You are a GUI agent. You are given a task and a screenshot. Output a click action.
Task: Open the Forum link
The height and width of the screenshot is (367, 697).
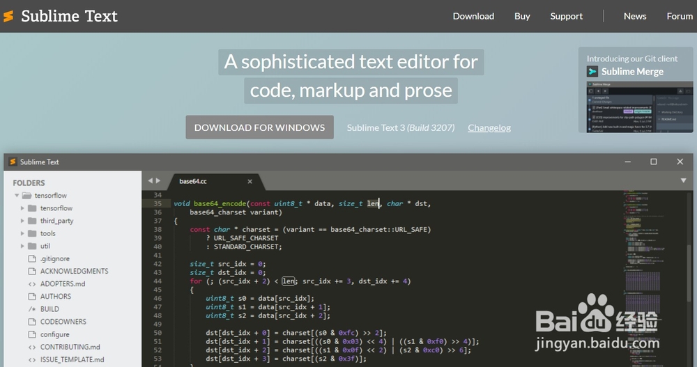[x=680, y=16]
